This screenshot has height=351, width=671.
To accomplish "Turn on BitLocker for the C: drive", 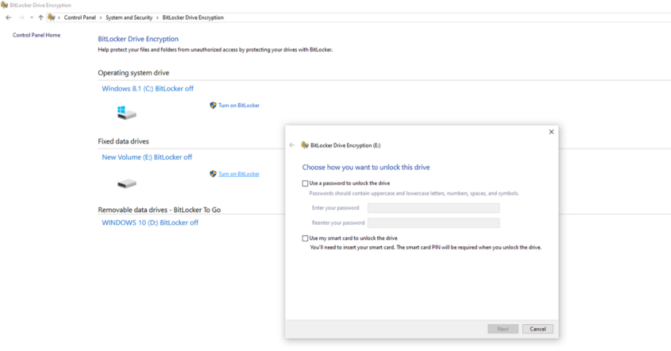I will [x=239, y=105].
